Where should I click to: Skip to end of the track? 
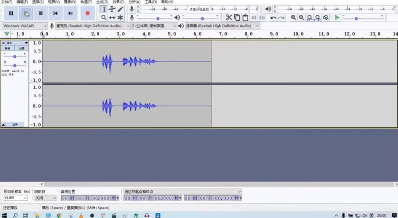pyautogui.click(x=70, y=13)
